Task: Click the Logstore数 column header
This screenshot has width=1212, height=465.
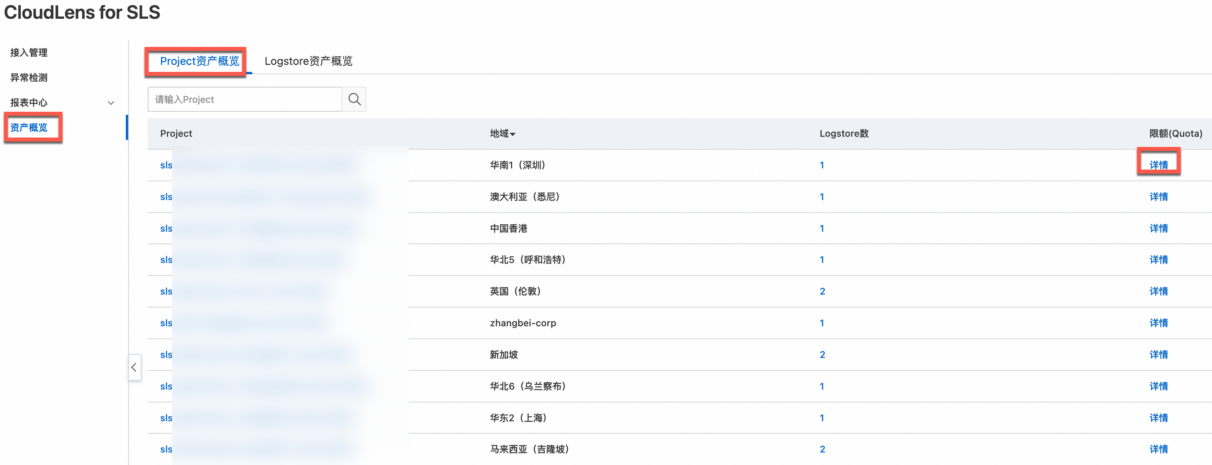Action: coord(844,134)
